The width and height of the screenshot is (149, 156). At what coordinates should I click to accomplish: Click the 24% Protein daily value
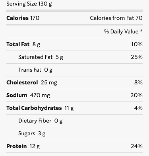point(137,146)
